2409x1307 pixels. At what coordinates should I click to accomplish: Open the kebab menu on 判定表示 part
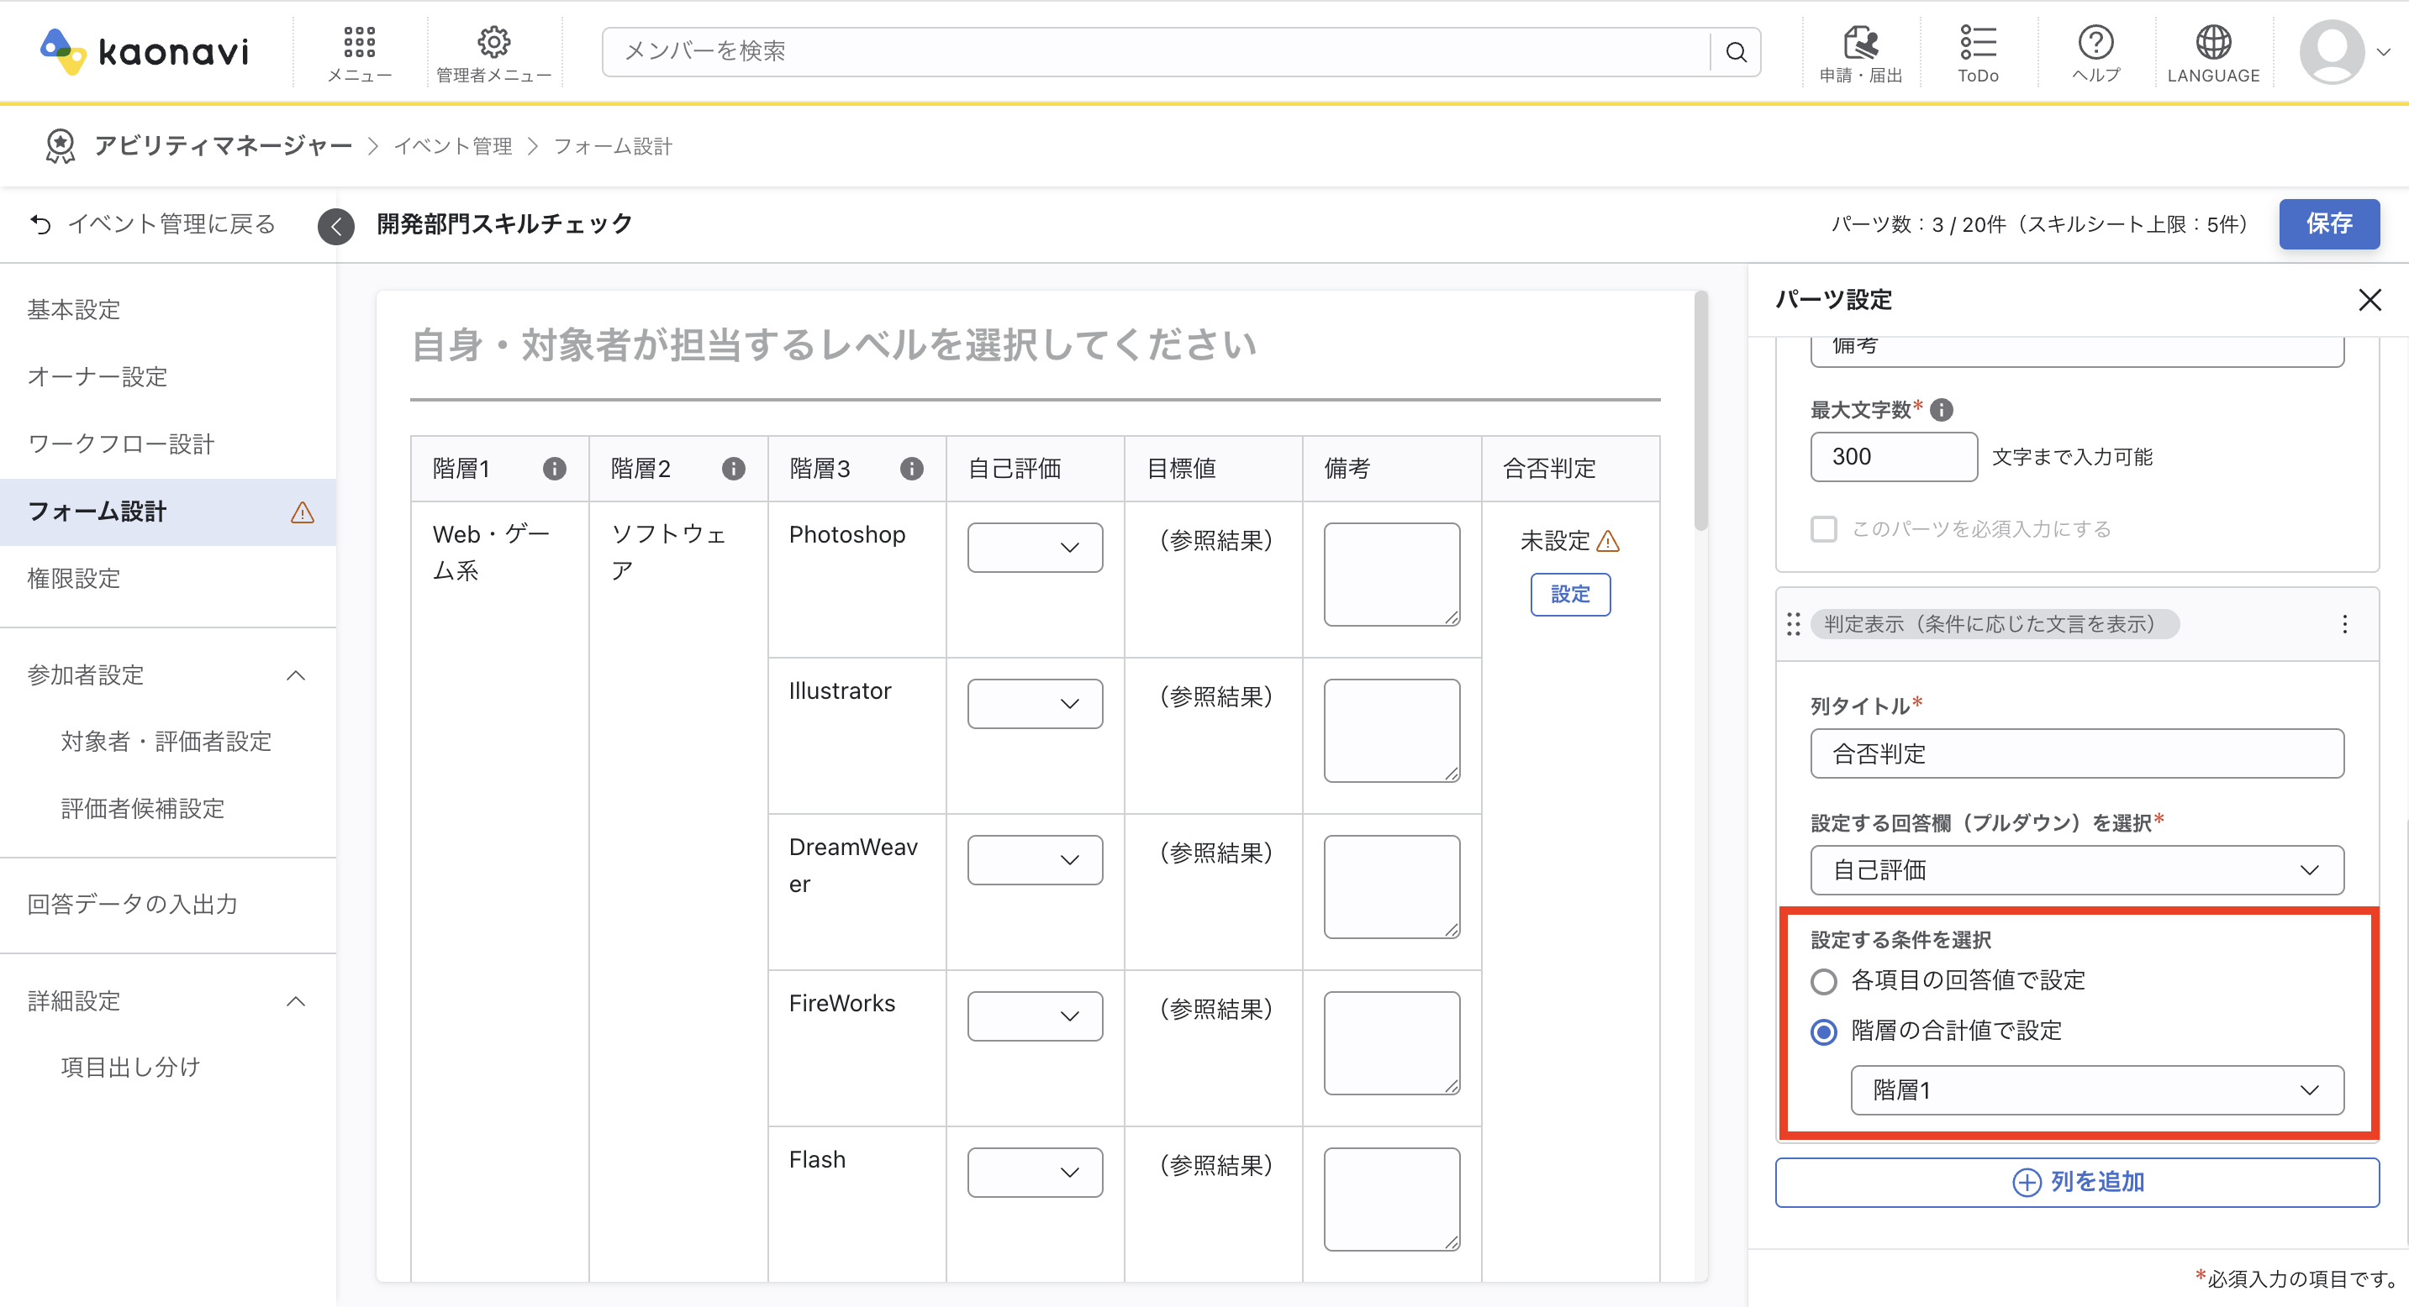coord(2344,623)
